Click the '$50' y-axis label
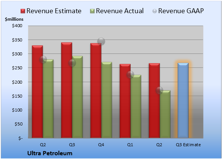The width and height of the screenshot is (222, 159). click(x=18, y=124)
